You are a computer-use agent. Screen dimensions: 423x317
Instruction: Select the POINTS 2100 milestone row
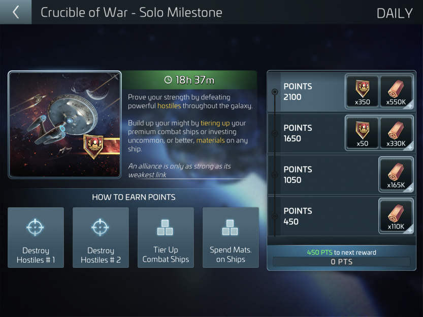click(342, 92)
